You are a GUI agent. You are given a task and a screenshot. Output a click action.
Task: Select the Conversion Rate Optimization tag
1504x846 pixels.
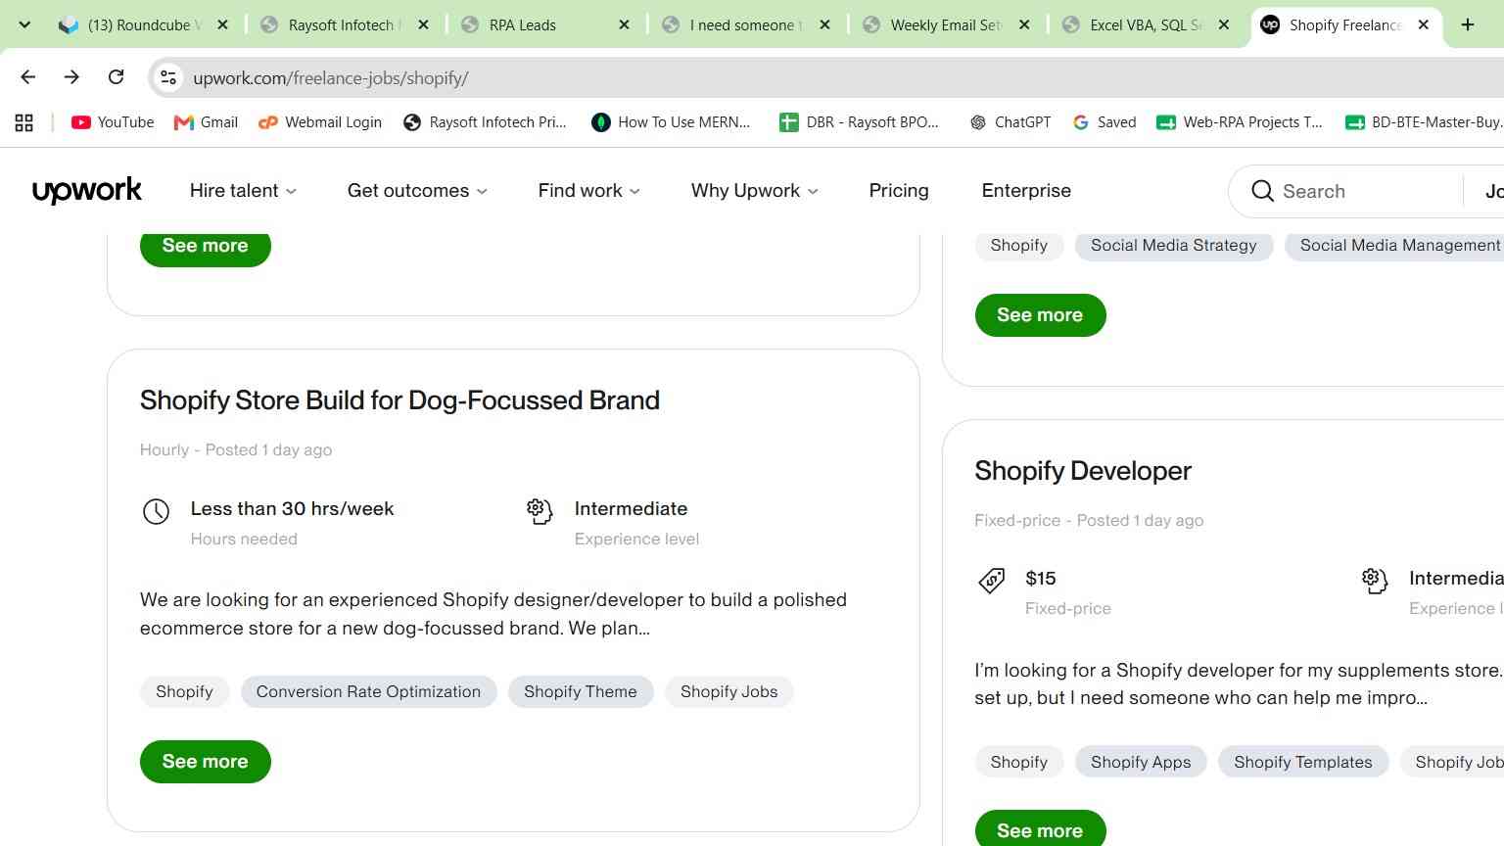point(368,691)
